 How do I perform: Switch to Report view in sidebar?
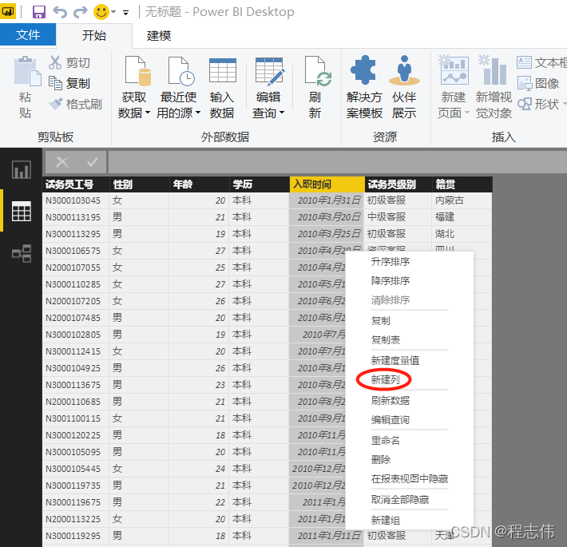coord(22,169)
